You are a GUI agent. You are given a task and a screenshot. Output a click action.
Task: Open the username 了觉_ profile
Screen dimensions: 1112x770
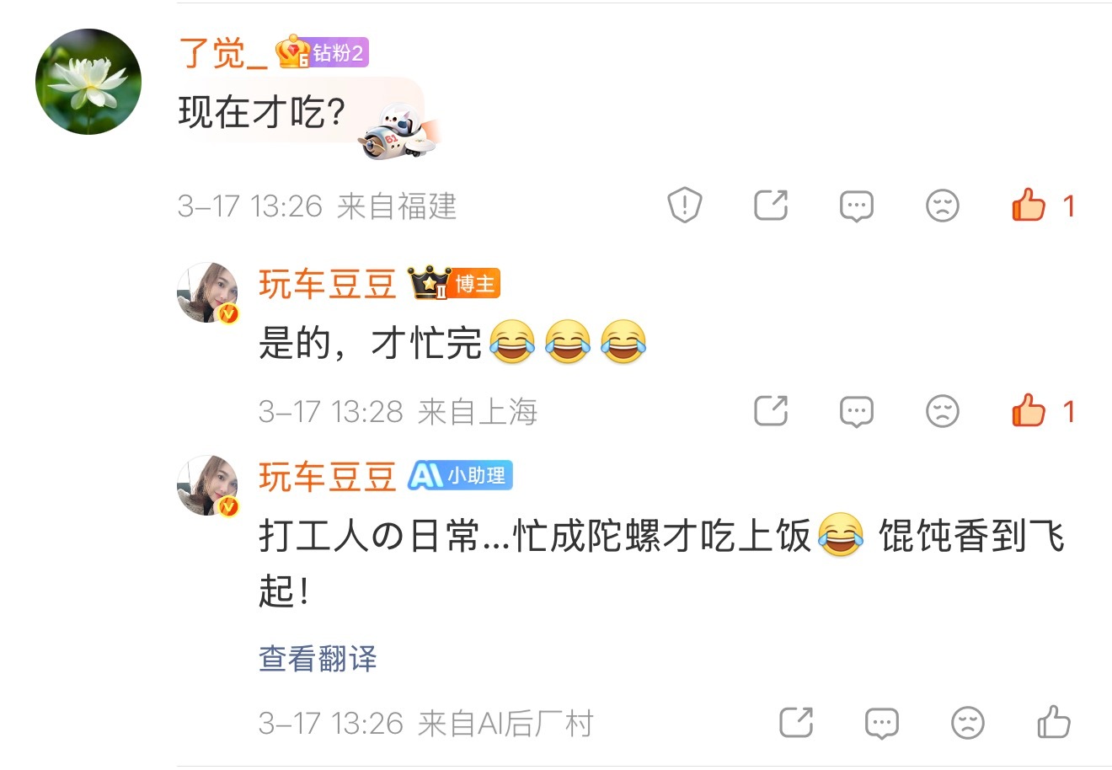click(x=223, y=53)
